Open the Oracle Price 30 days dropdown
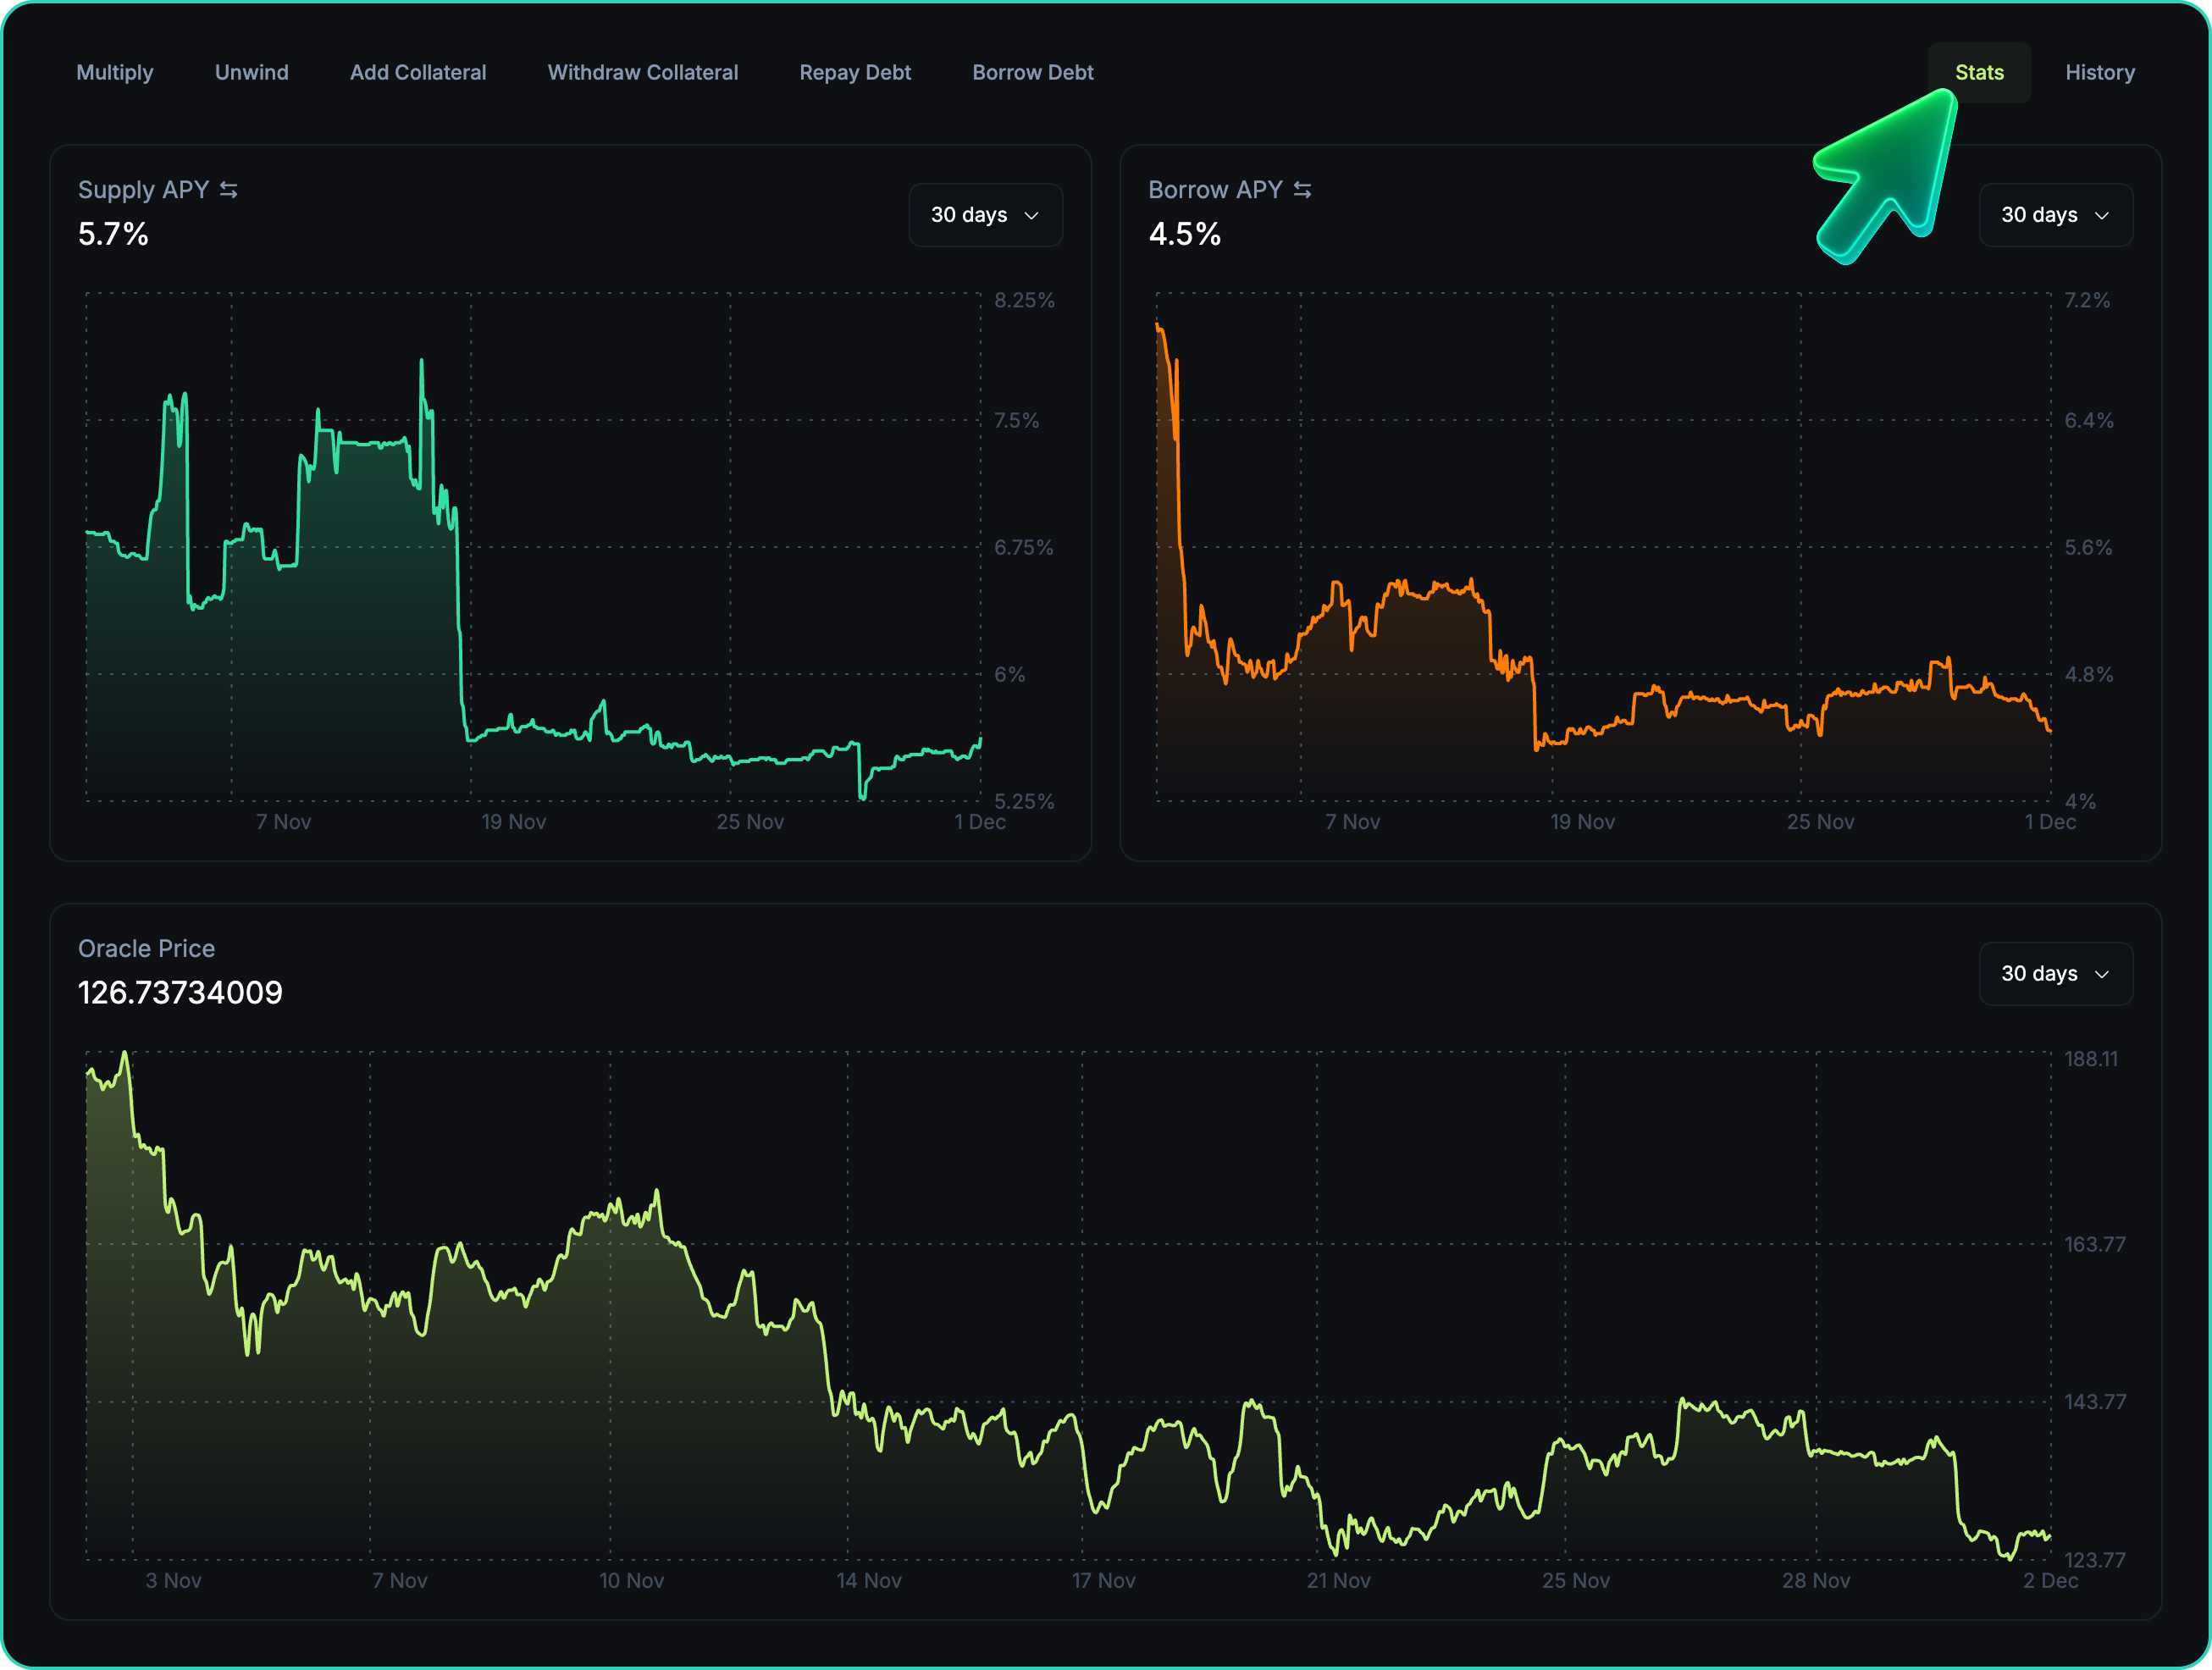The width and height of the screenshot is (2212, 1670). pyautogui.click(x=2056, y=974)
